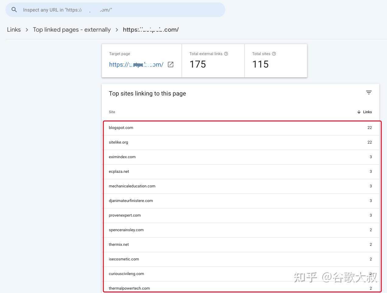
Task: Sort by Links column header
Action: [364, 112]
